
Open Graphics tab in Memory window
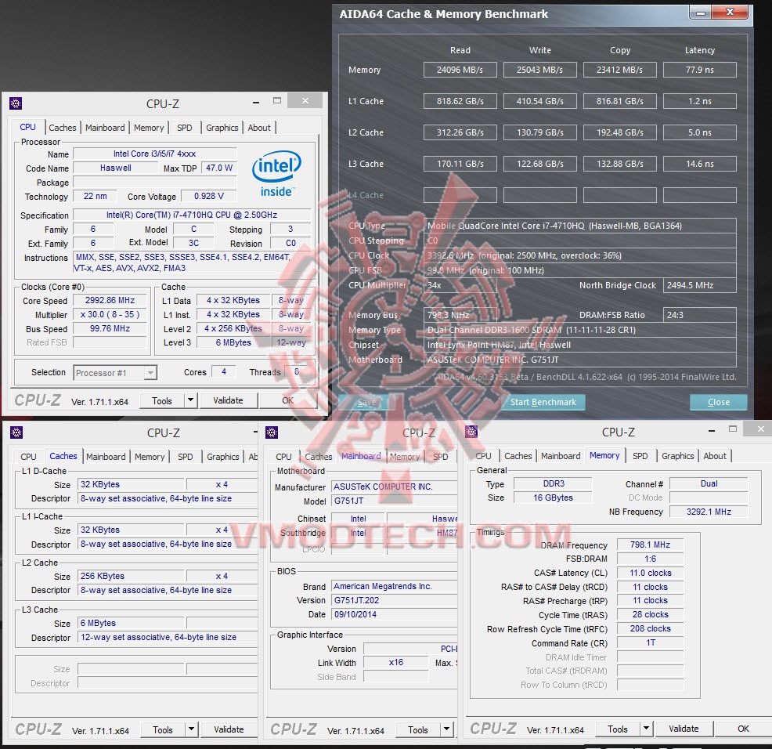(x=678, y=456)
